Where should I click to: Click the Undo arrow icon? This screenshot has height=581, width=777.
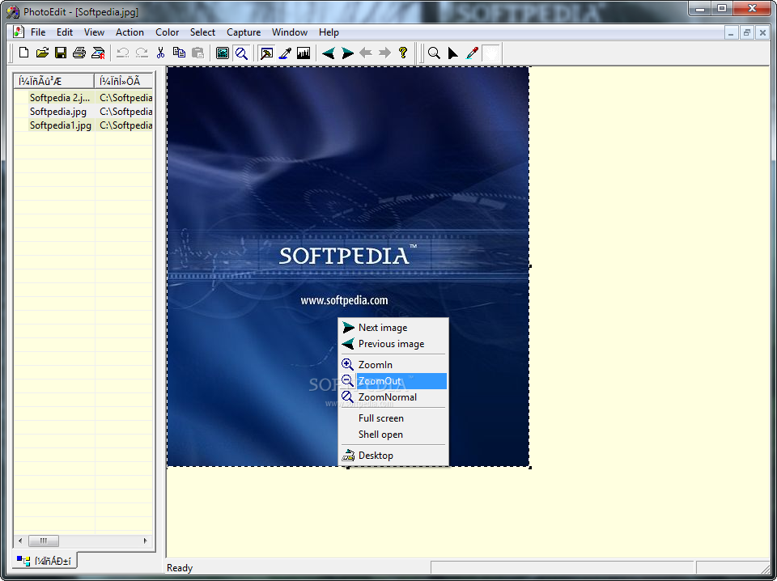[123, 53]
